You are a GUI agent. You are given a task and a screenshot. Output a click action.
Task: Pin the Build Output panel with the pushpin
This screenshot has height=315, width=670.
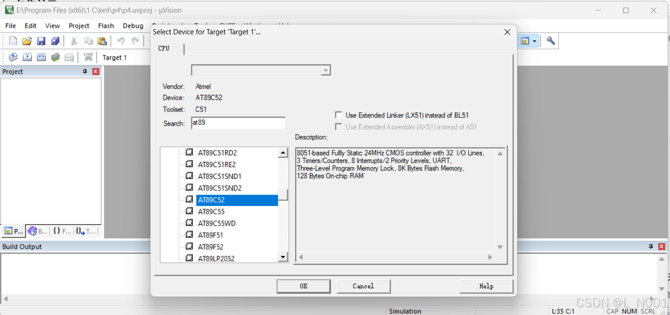[651, 246]
